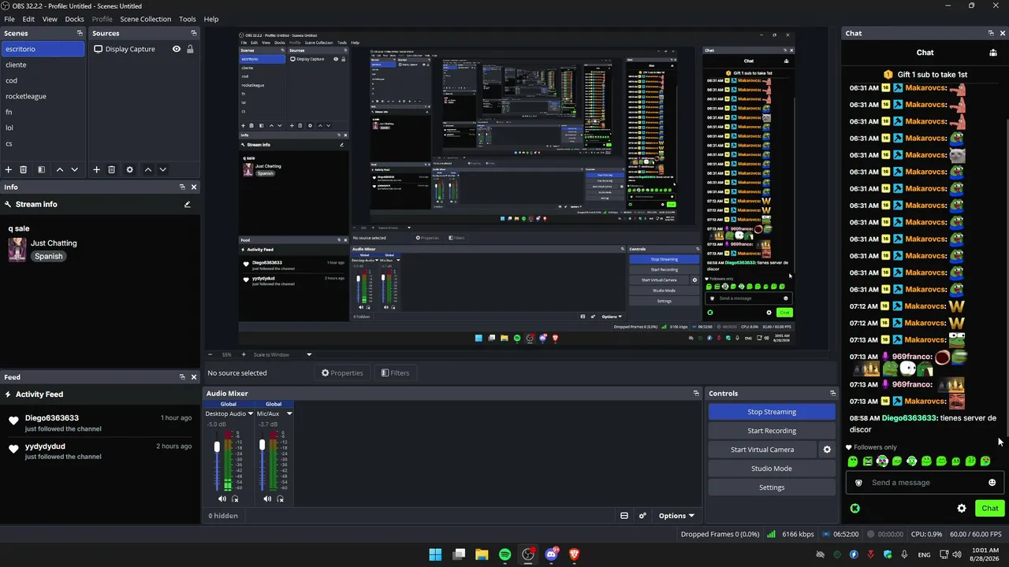Open chat settings gear icon
Viewport: 1009px width, 567px height.
point(962,509)
